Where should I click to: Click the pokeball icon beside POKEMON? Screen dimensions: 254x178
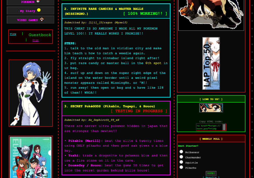pos(38,1)
